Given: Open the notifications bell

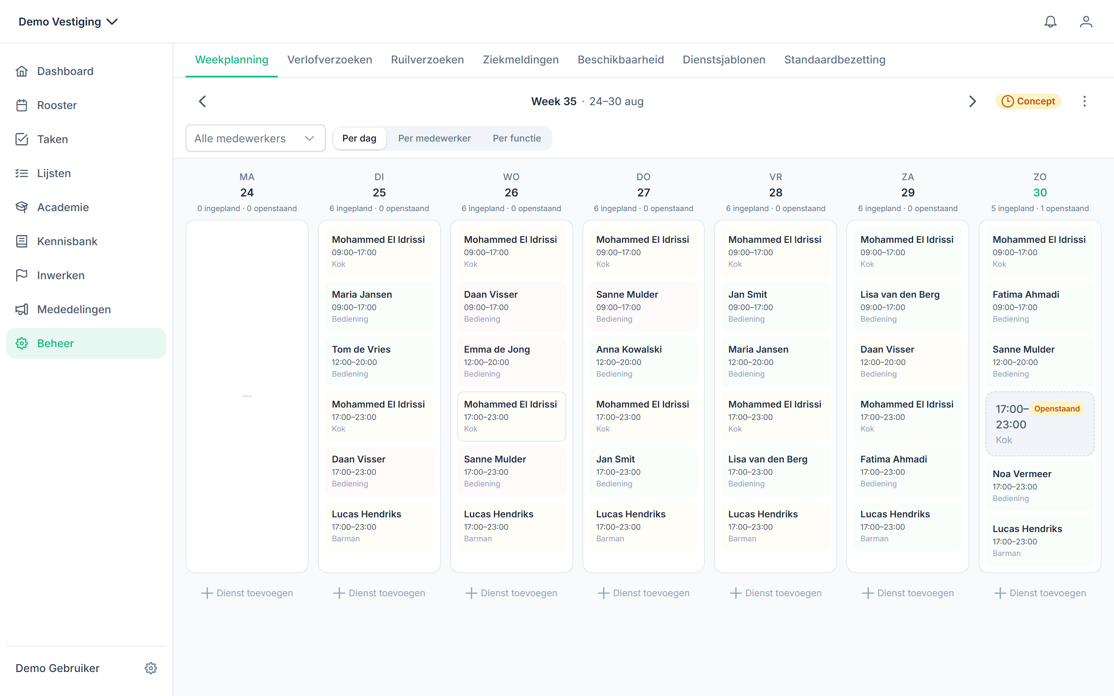Looking at the screenshot, I should coord(1050,22).
